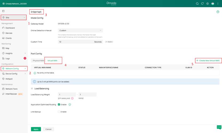Click the Internet page title
The height and width of the screenshot is (133, 222).
[x=36, y=12]
